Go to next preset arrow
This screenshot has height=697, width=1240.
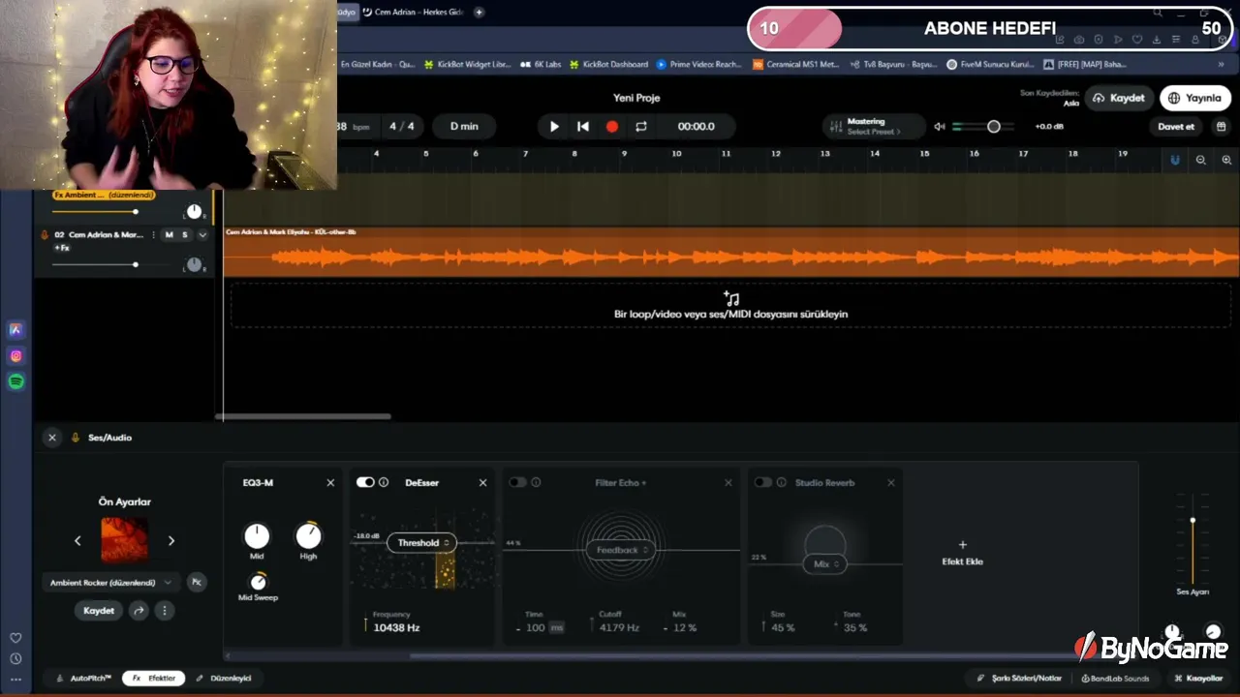pos(171,541)
